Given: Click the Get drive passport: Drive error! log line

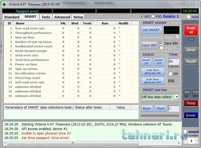Looking at the screenshot, I should coord(45,138).
